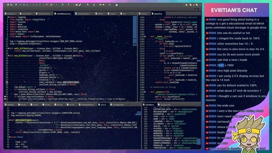Click the Save All toolbar icon
The height and width of the screenshot is (153, 272).
coord(11,5)
